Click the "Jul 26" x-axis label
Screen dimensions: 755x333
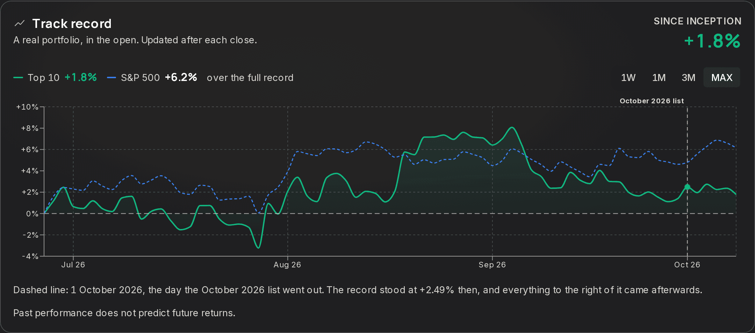73,265
